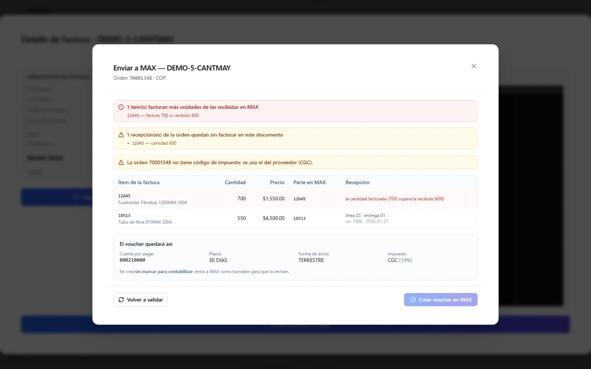Viewport: 591px width, 369px height.
Task: Click Fuseholder Fibretub 1200MM 100A description
Action: [153, 203]
